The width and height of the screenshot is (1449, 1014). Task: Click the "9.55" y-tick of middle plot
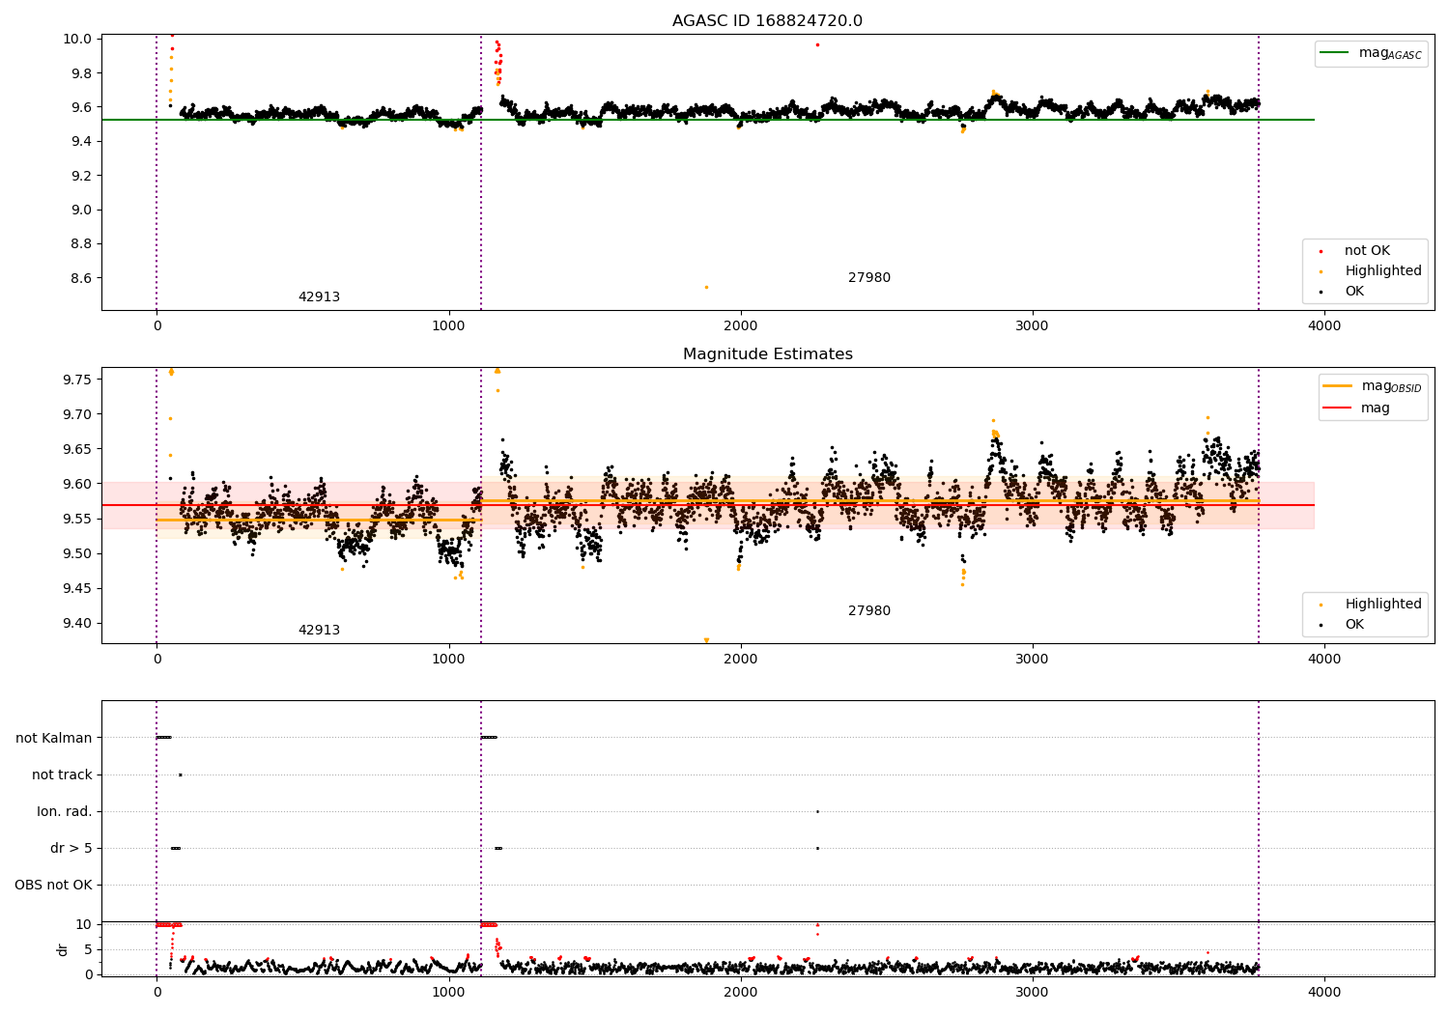[x=77, y=519]
